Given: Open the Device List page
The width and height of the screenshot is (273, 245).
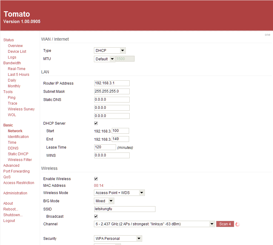Looking at the screenshot, I should coord(17,52).
